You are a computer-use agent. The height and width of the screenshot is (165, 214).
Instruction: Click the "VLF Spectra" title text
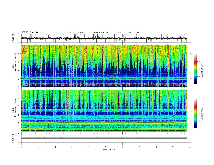coord(31,32)
